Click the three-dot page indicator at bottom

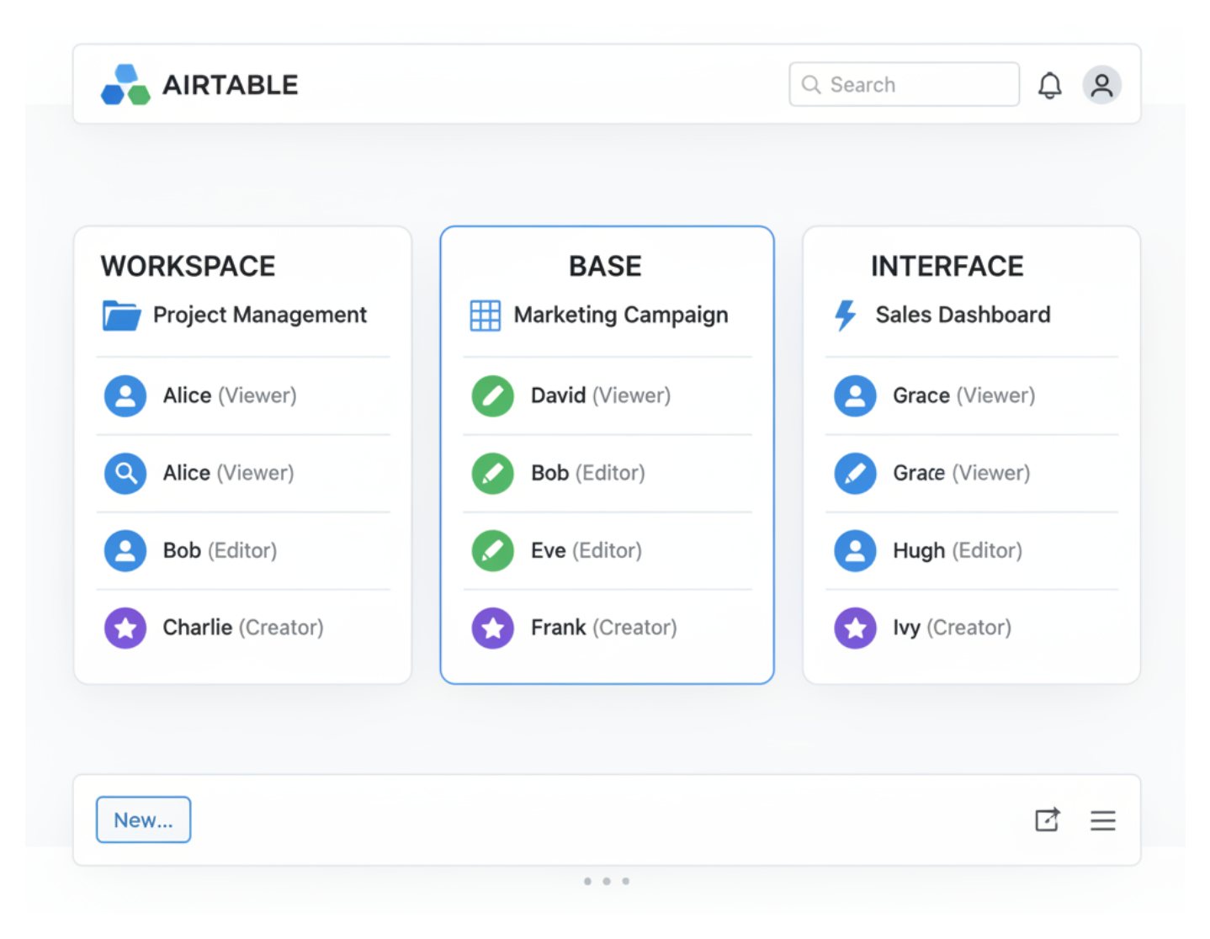[x=606, y=881]
